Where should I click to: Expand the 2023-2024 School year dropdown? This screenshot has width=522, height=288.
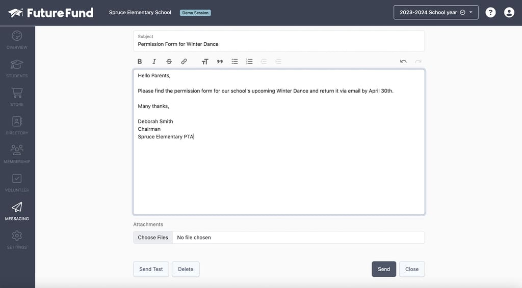click(x=436, y=13)
